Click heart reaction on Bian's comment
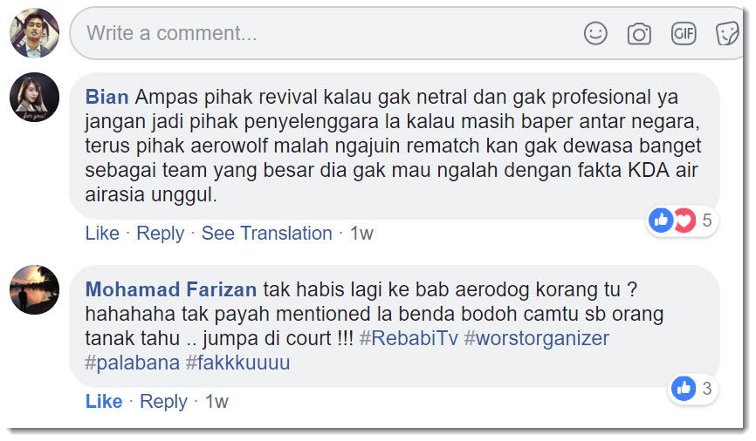 pyautogui.click(x=685, y=220)
